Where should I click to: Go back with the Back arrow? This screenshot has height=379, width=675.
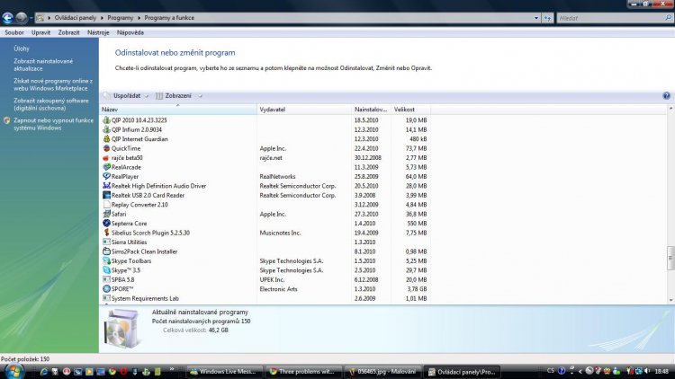click(x=7, y=18)
